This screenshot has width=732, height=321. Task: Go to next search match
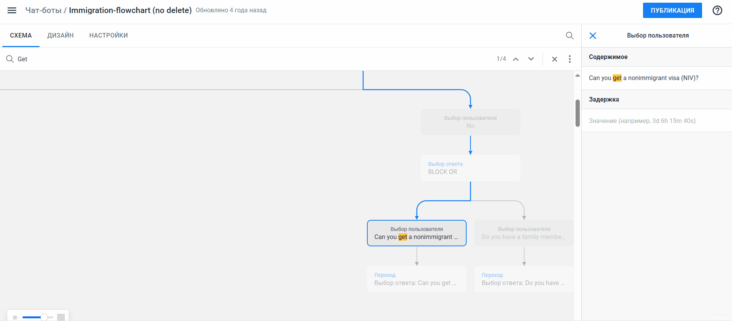click(x=531, y=59)
